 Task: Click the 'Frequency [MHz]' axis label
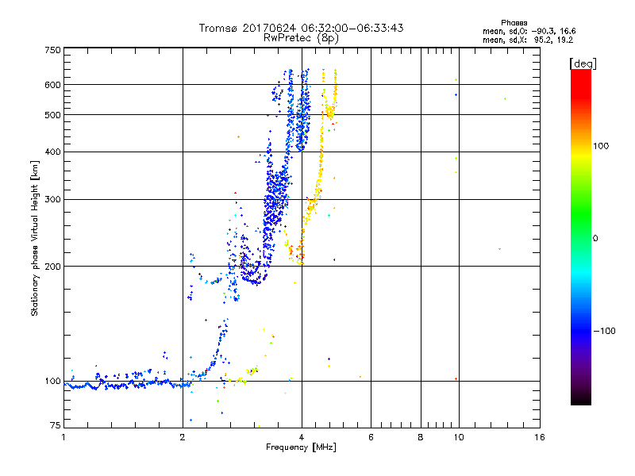click(301, 447)
